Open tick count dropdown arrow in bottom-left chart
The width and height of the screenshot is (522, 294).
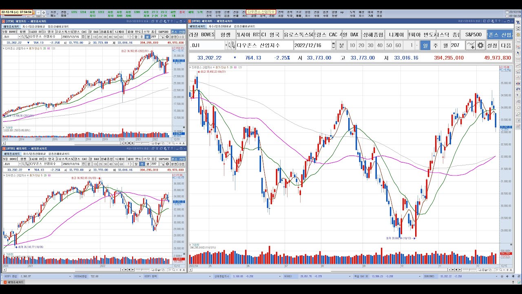pyautogui.click(x=132, y=164)
